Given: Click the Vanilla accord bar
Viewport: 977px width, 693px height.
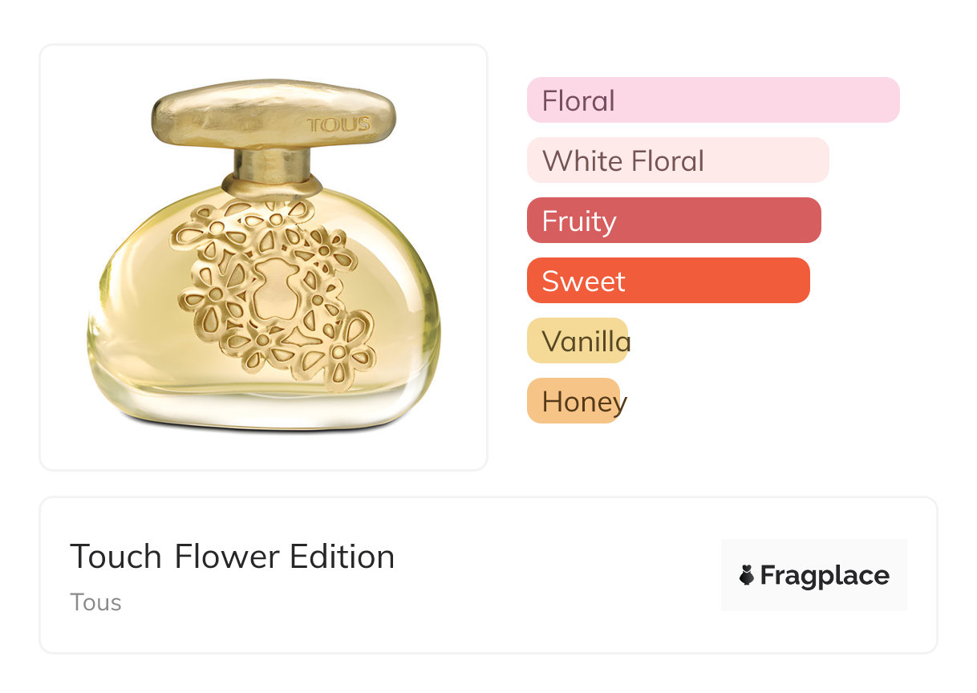Looking at the screenshot, I should [x=577, y=341].
